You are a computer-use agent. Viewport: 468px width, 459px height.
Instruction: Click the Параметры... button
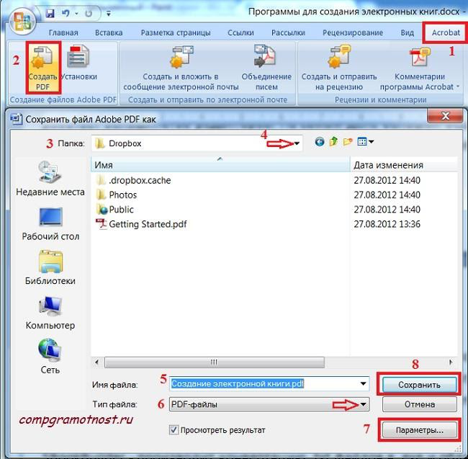[x=420, y=430]
